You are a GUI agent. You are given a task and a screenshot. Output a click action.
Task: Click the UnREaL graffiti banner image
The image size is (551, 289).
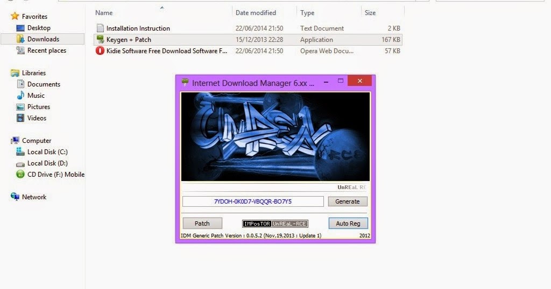pyautogui.click(x=275, y=136)
